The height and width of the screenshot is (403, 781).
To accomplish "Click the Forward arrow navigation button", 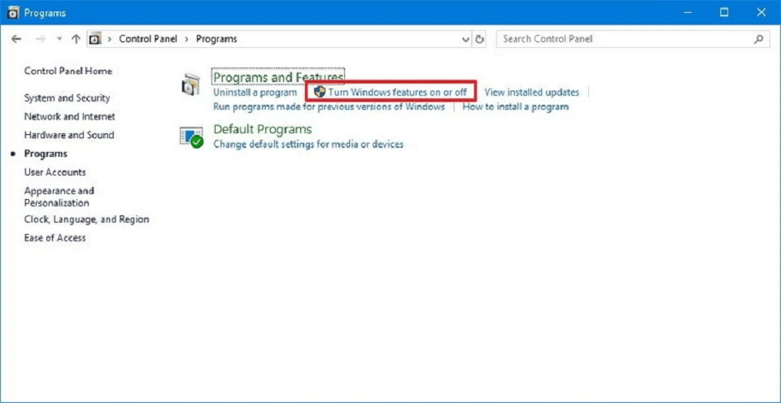I will [x=41, y=39].
